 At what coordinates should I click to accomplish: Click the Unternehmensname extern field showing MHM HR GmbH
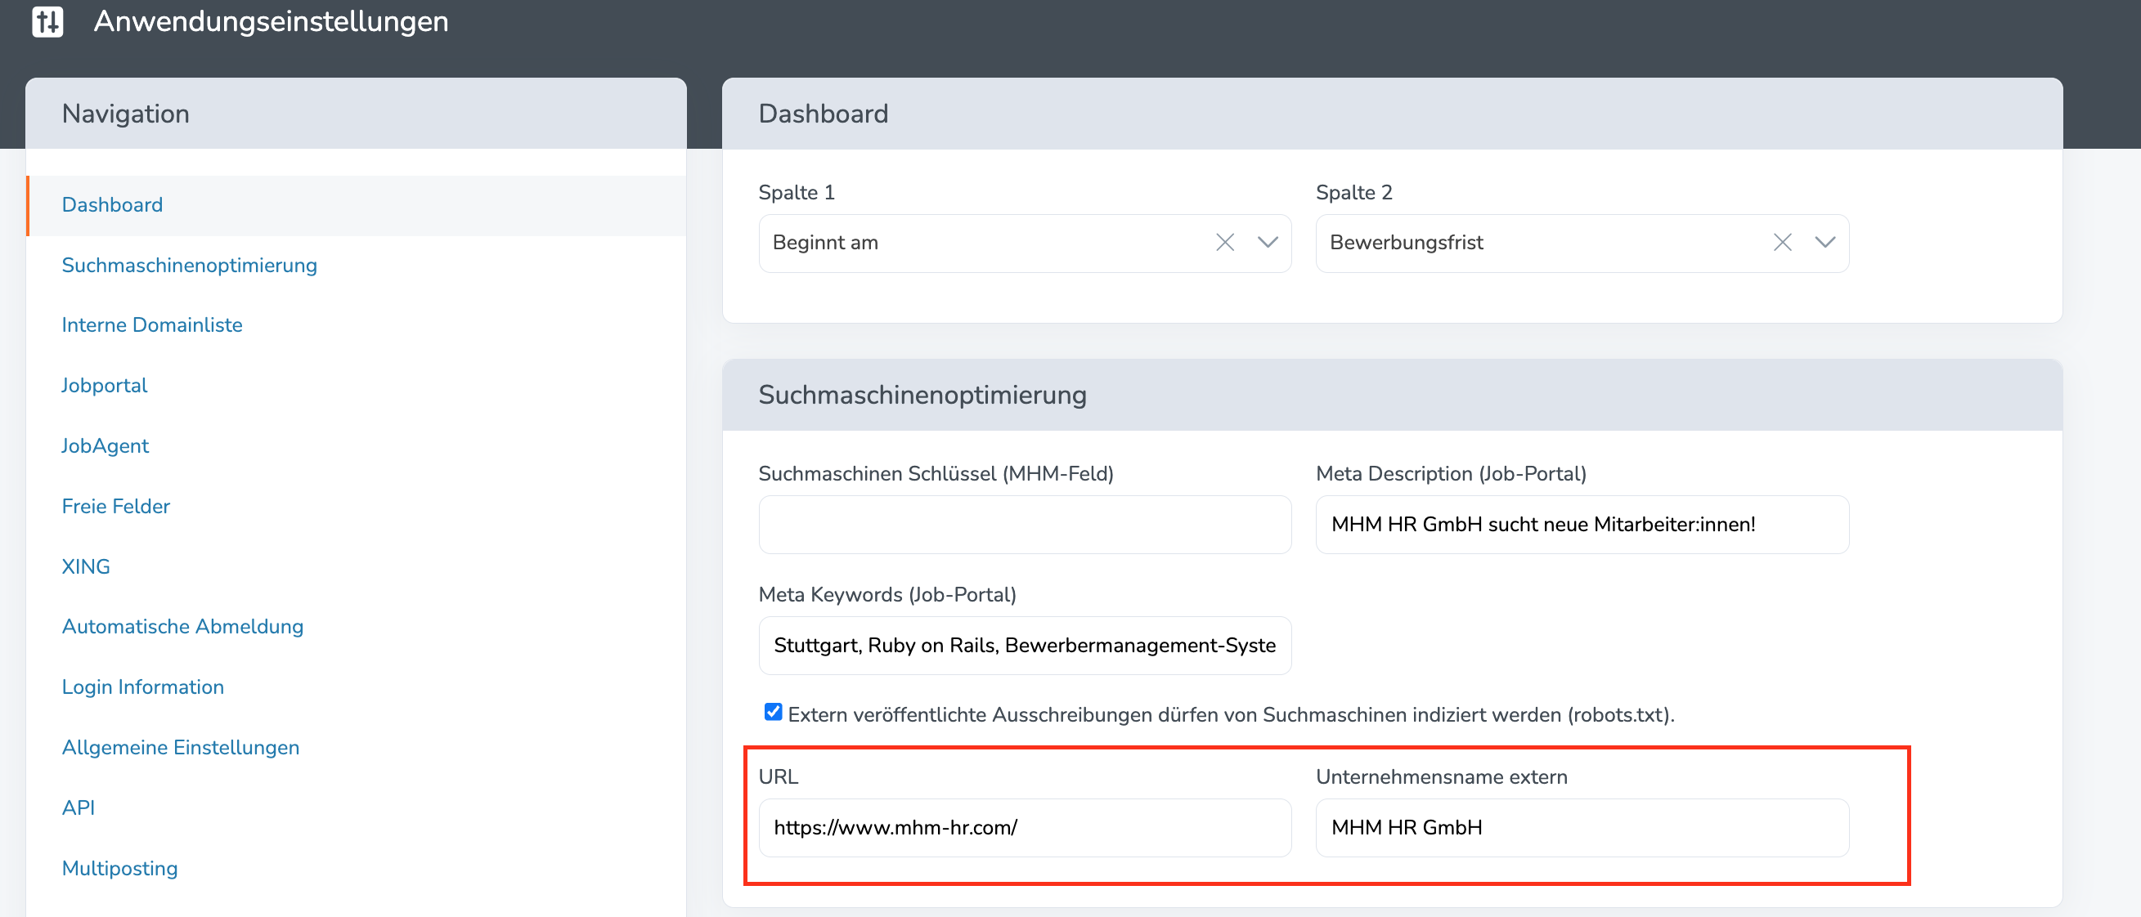pyautogui.click(x=1582, y=827)
